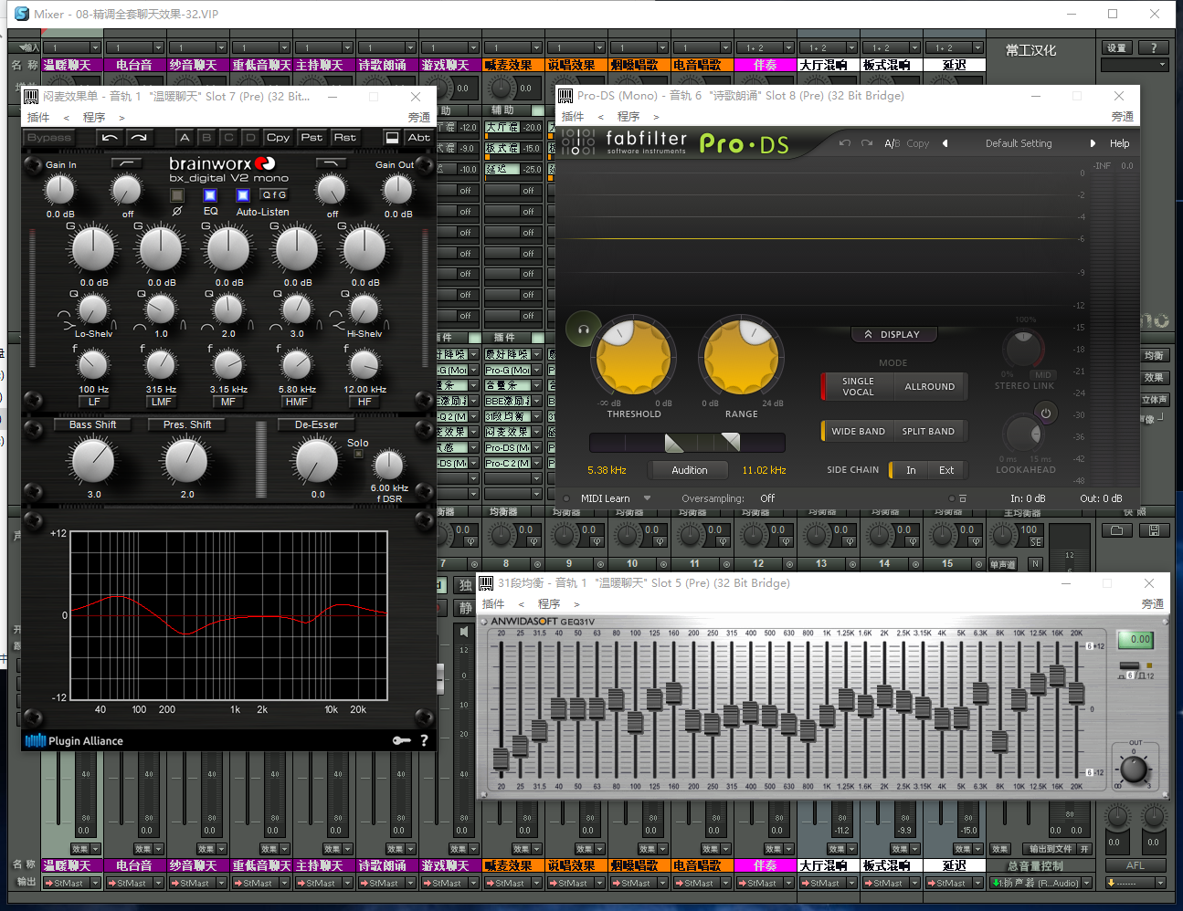The width and height of the screenshot is (1183, 911).
Task: Click the Mixer 设置 settings button
Action: click(x=1117, y=47)
